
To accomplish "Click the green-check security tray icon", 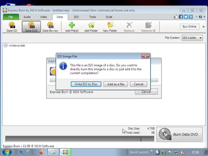I will point(164,152).
